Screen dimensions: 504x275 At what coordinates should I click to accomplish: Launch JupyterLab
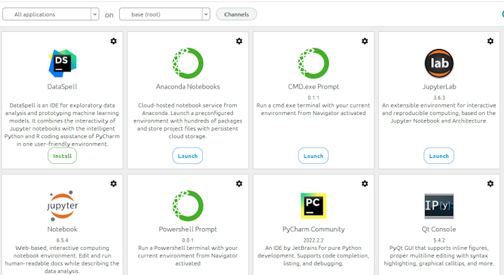point(439,156)
